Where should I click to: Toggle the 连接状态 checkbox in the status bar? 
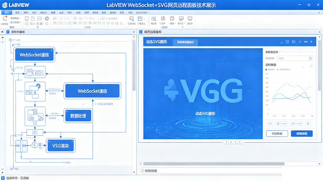tap(3, 178)
